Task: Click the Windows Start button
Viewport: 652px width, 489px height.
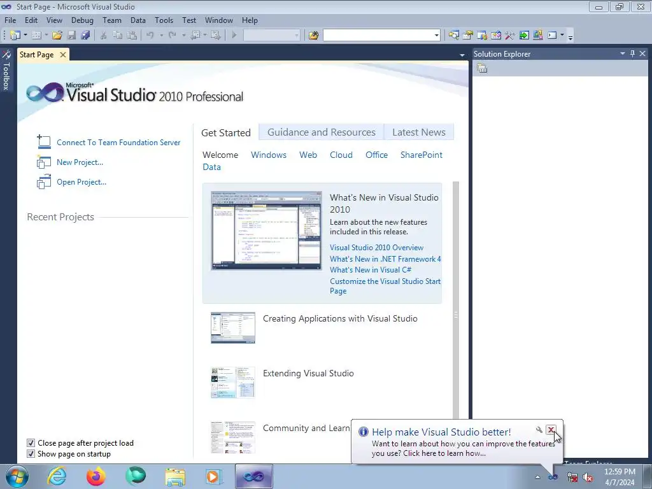Action: click(x=17, y=476)
